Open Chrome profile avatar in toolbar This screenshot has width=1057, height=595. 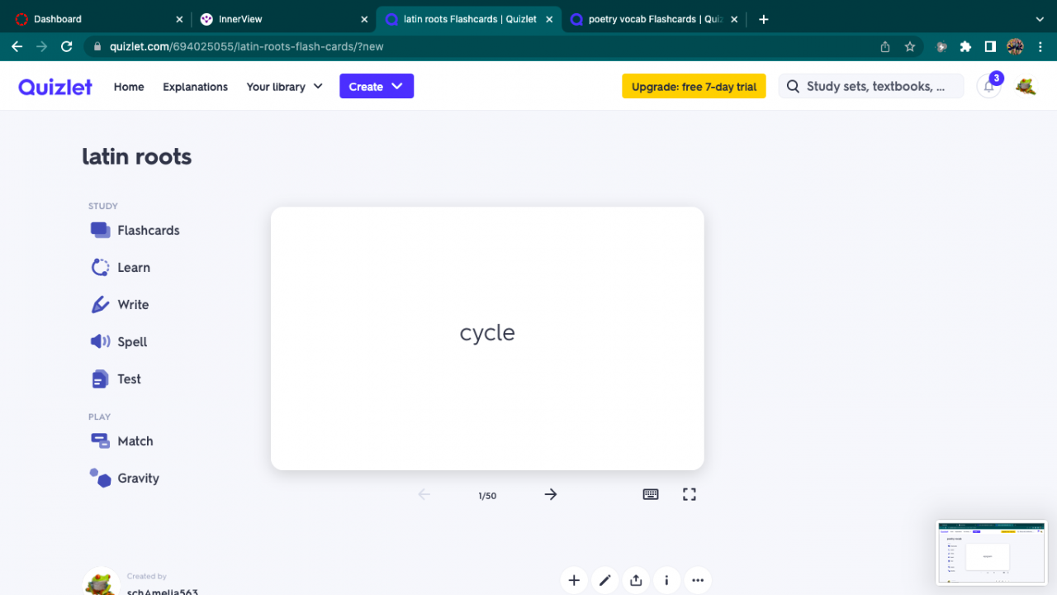(x=1016, y=47)
